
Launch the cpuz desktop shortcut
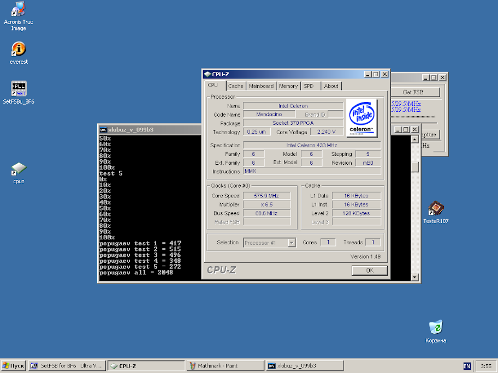(19, 173)
